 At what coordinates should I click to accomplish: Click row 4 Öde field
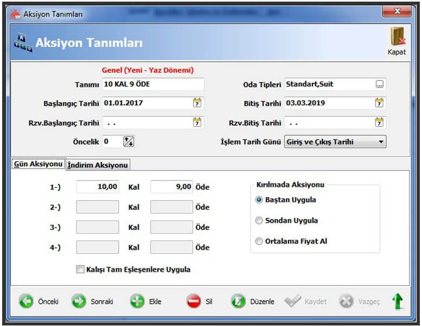[x=172, y=247]
